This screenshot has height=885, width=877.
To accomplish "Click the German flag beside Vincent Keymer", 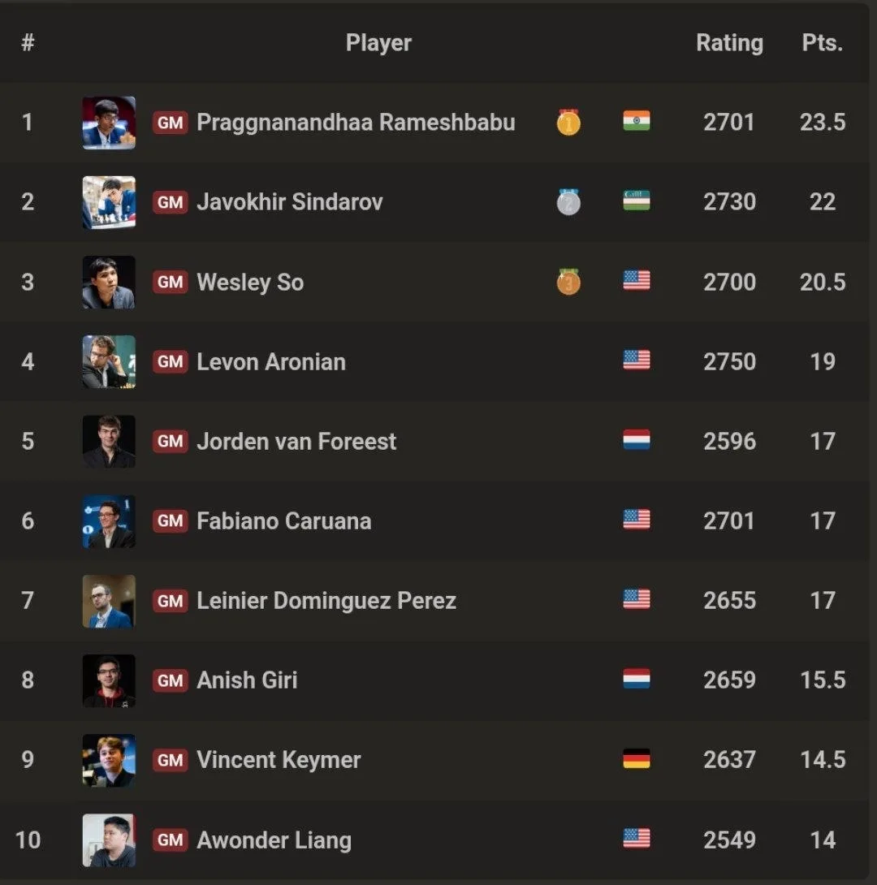I will pos(636,758).
